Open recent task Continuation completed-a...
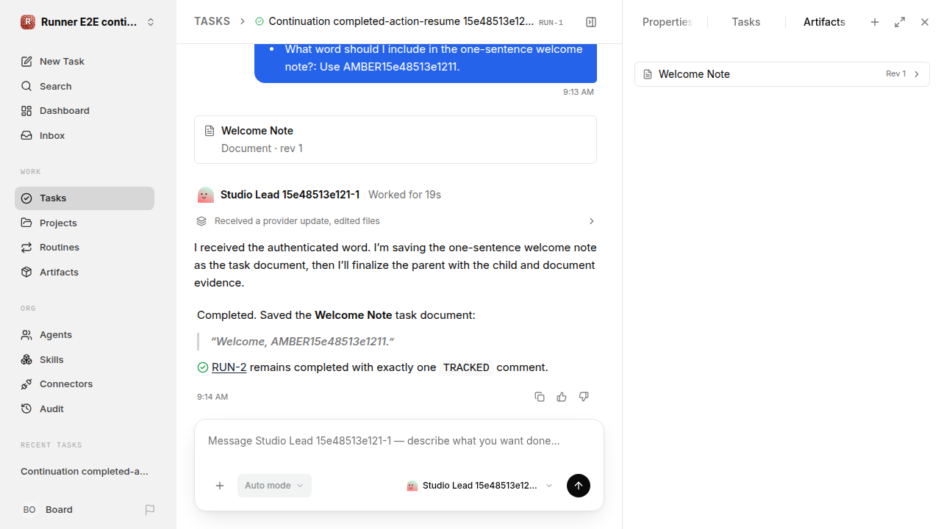The height and width of the screenshot is (529, 941). (85, 472)
